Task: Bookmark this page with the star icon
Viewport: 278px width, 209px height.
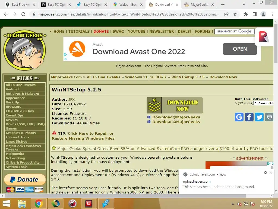Action: 235,14
